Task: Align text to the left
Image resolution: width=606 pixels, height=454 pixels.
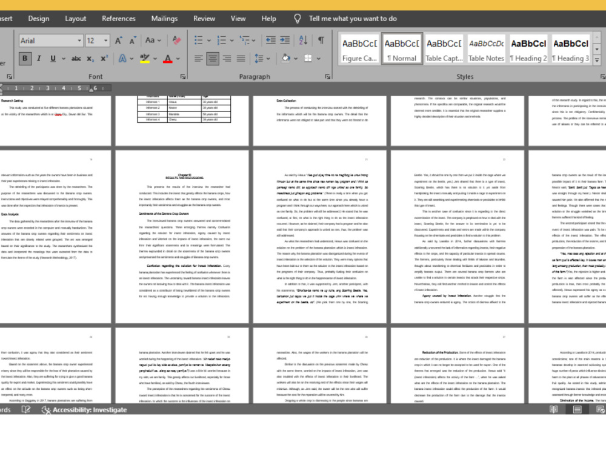Action: point(199,59)
